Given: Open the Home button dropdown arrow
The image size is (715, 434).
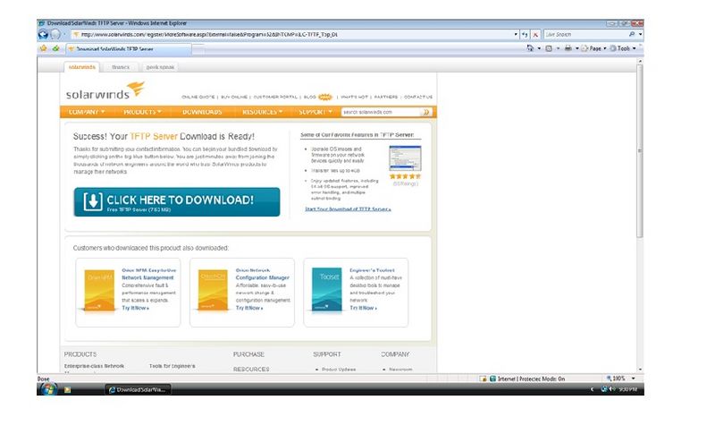Looking at the screenshot, I should tap(539, 48).
